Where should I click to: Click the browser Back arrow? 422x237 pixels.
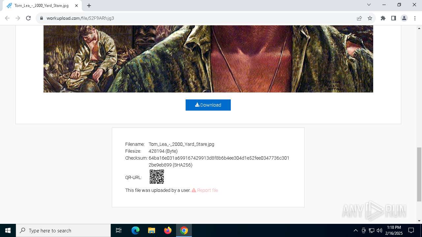(7, 18)
